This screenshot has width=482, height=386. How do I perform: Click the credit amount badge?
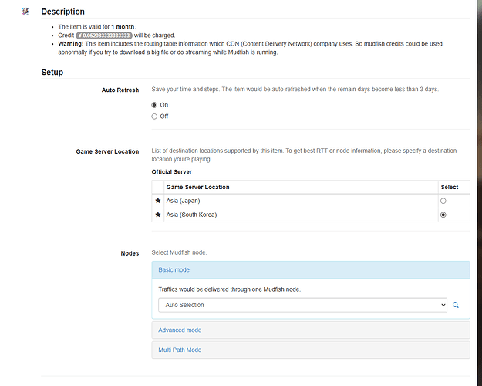(x=104, y=36)
